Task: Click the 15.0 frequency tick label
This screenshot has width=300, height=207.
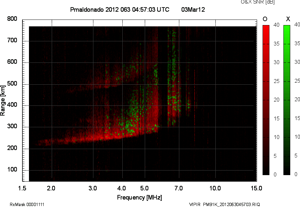Action: coord(256,188)
